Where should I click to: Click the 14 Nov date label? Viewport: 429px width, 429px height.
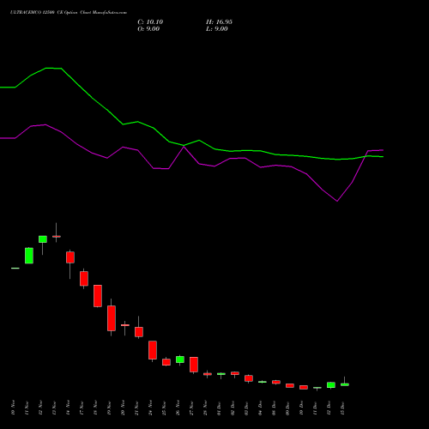coord(68,408)
